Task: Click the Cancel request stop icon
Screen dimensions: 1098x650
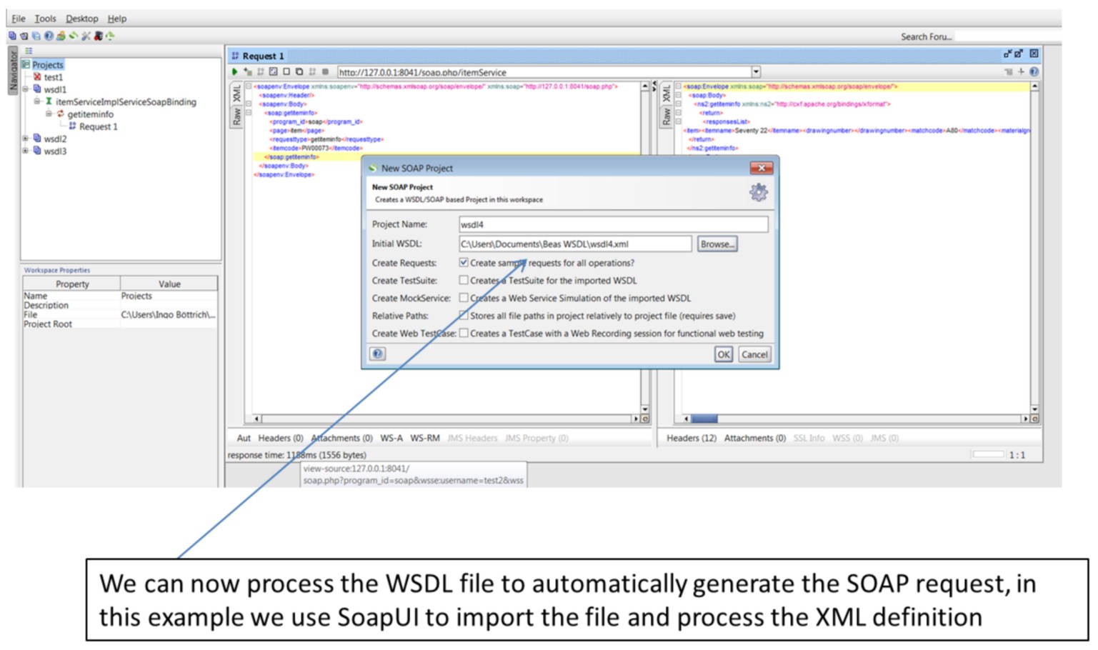Action: pyautogui.click(x=325, y=71)
